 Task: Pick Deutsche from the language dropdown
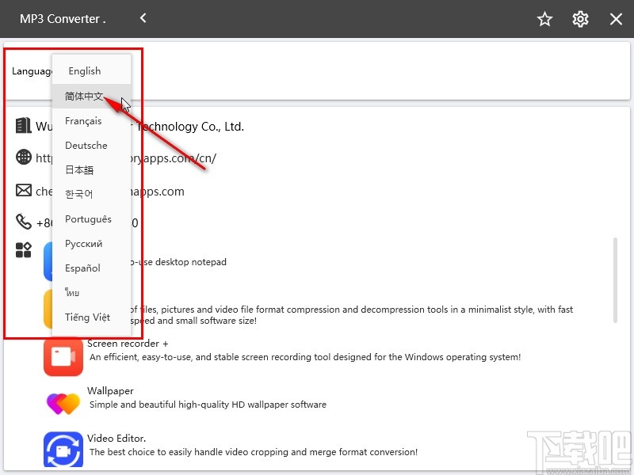91,146
